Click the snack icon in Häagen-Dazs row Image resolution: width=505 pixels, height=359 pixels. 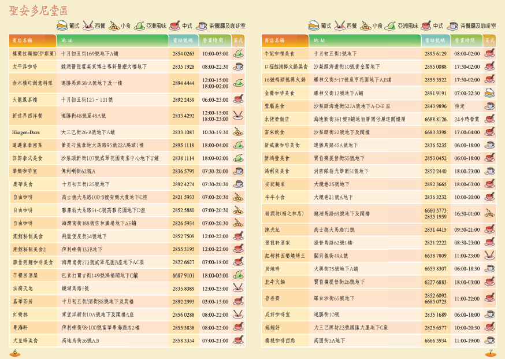(238, 132)
